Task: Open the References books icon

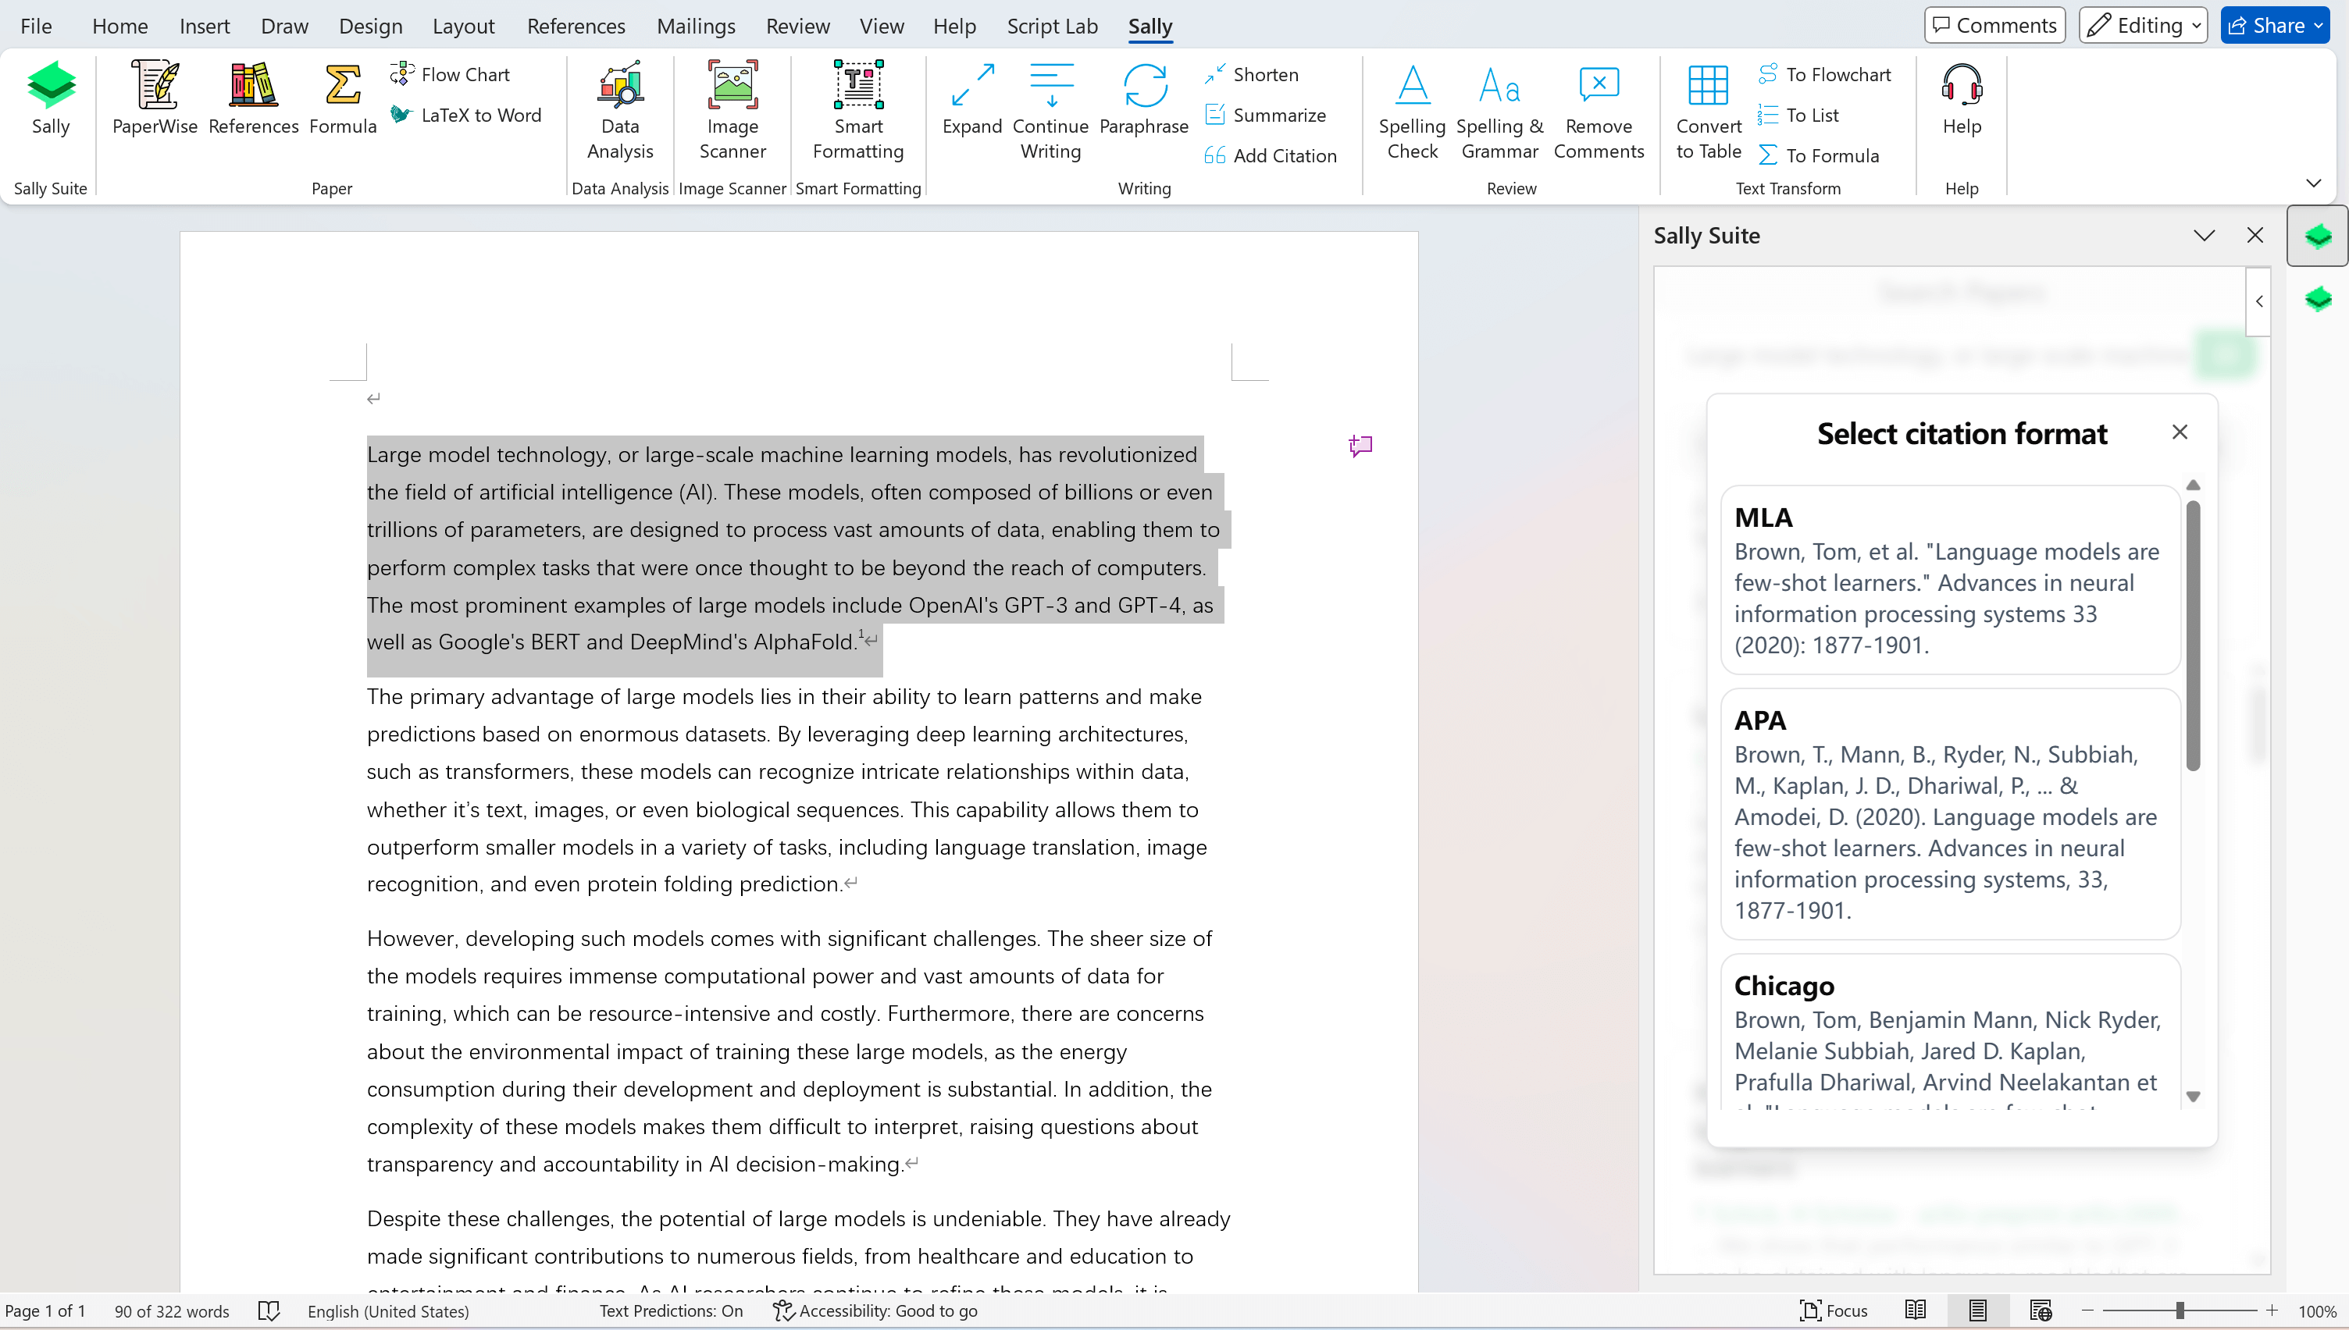Action: tap(253, 98)
